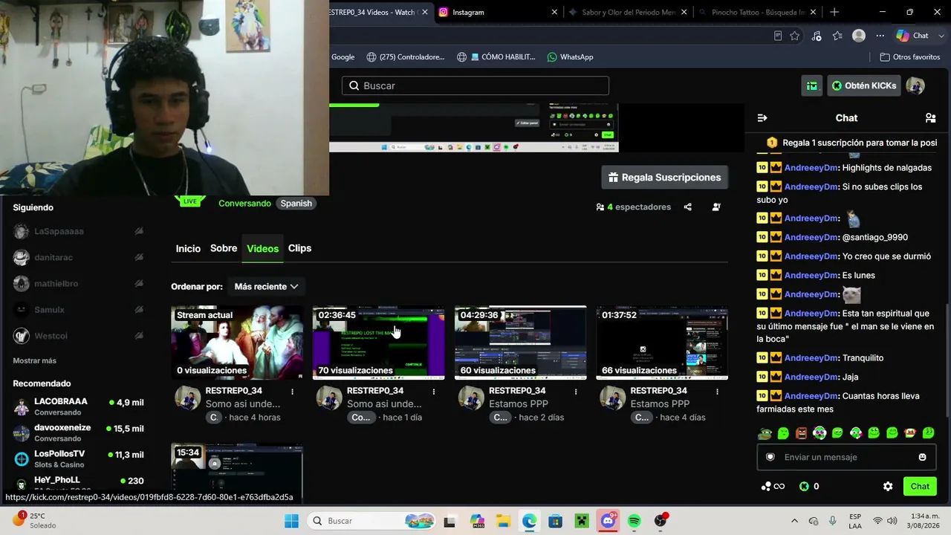Open options menu for 'hace 4 días' video
Viewport: 951px width, 535px height.
point(717,392)
